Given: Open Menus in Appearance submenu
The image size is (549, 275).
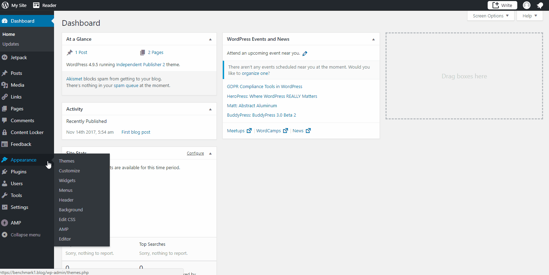Looking at the screenshot, I should coord(66,190).
